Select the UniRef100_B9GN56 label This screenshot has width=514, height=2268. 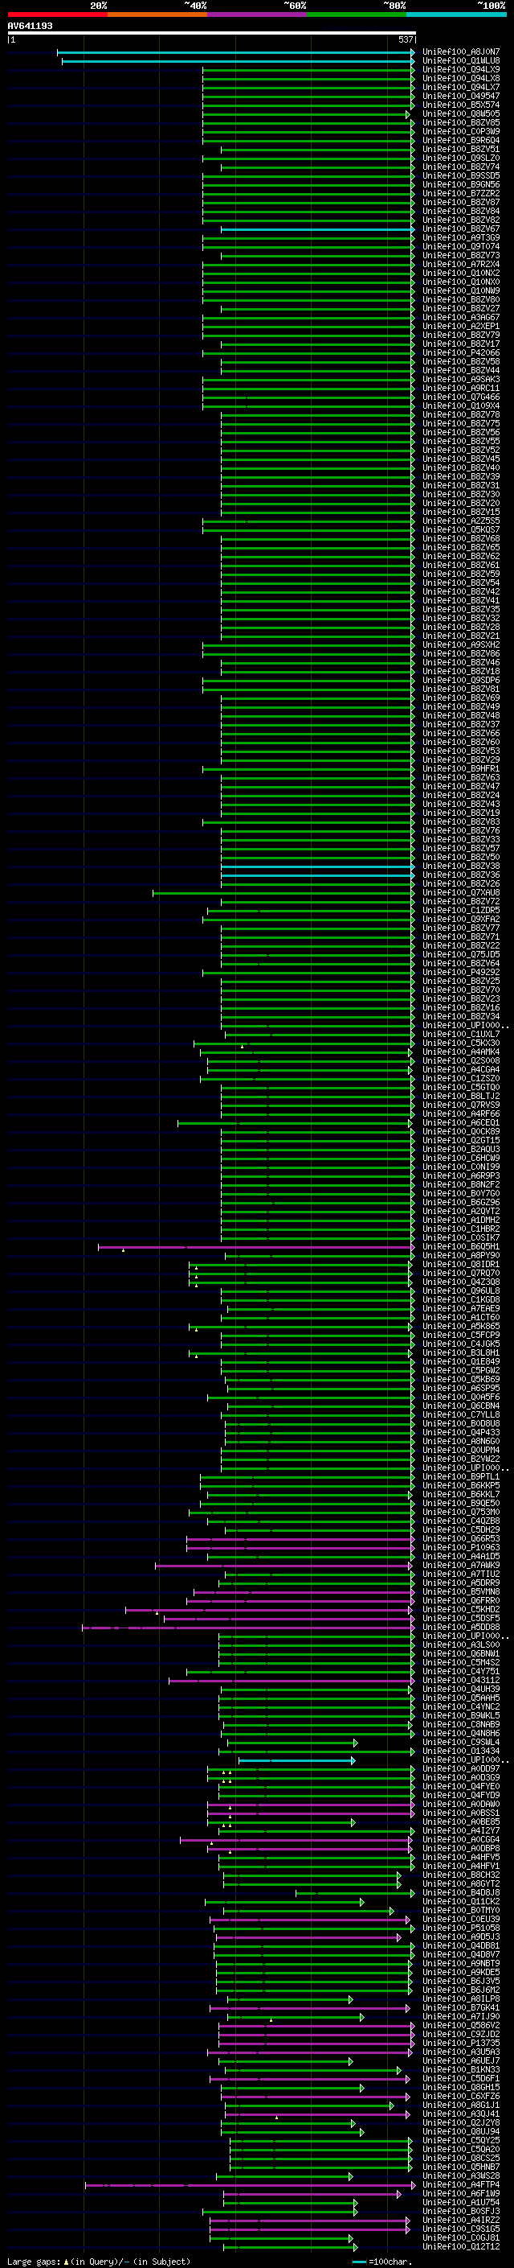[461, 185]
